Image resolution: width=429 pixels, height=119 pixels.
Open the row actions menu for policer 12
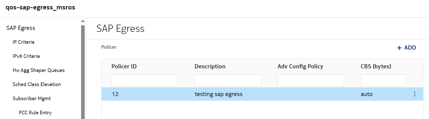click(x=415, y=94)
